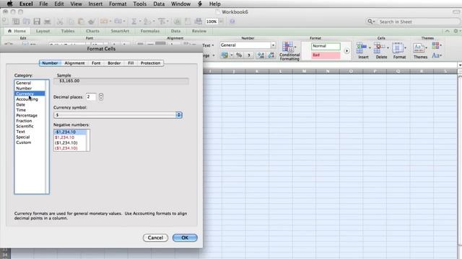Select Accounting in the Category list
This screenshot has width=462, height=259.
(30, 99)
